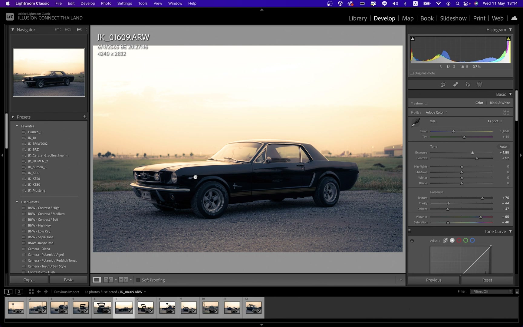The image size is (523, 327).
Task: Set navigator zoom to 100%
Action: tap(68, 30)
